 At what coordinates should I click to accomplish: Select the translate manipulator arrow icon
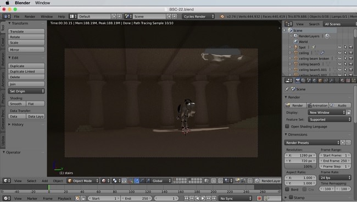(x=137, y=181)
